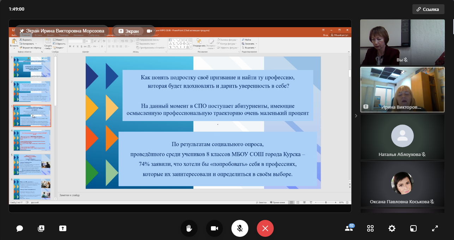
Task: Collapse the participants side panel chevron
Action: point(356,116)
